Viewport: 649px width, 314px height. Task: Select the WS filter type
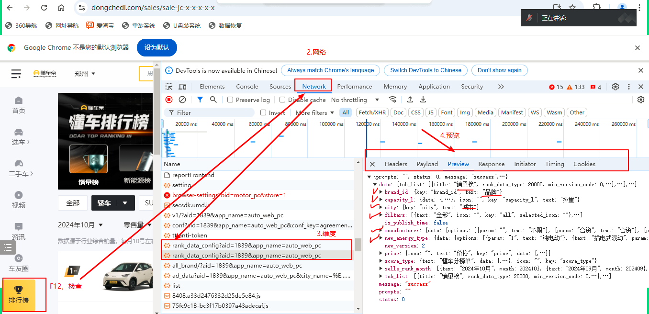535,112
